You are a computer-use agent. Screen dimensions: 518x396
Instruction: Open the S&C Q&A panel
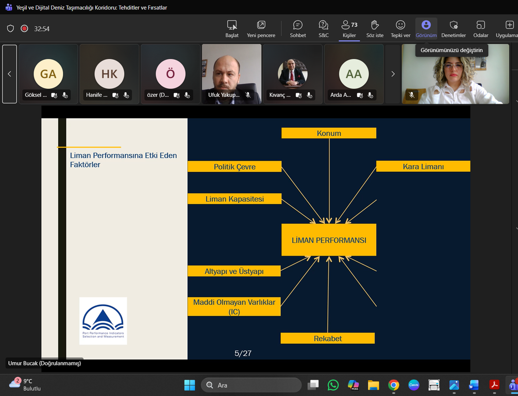point(323,28)
